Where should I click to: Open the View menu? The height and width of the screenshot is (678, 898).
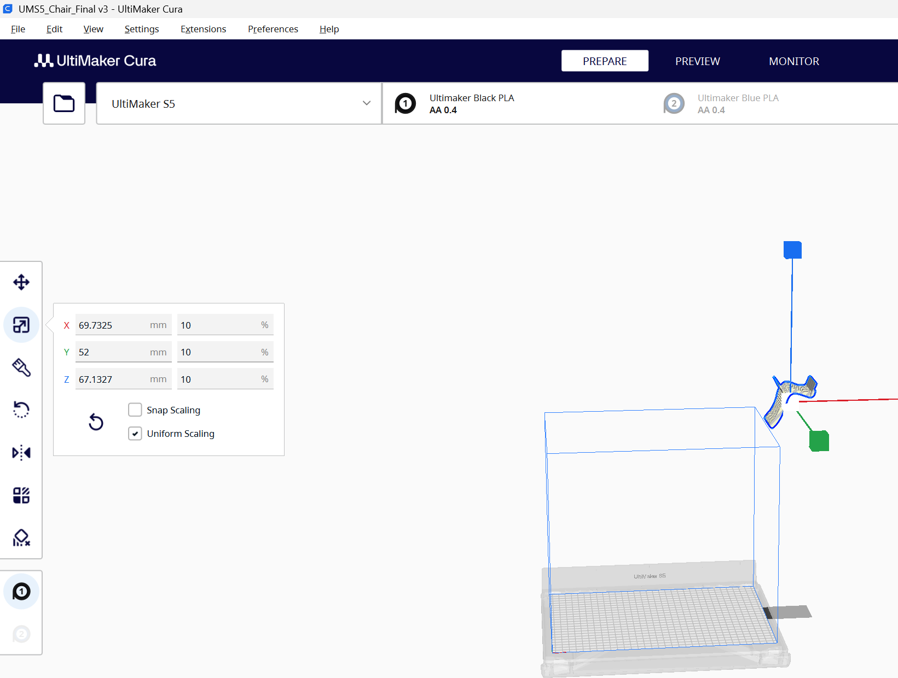pyautogui.click(x=93, y=29)
